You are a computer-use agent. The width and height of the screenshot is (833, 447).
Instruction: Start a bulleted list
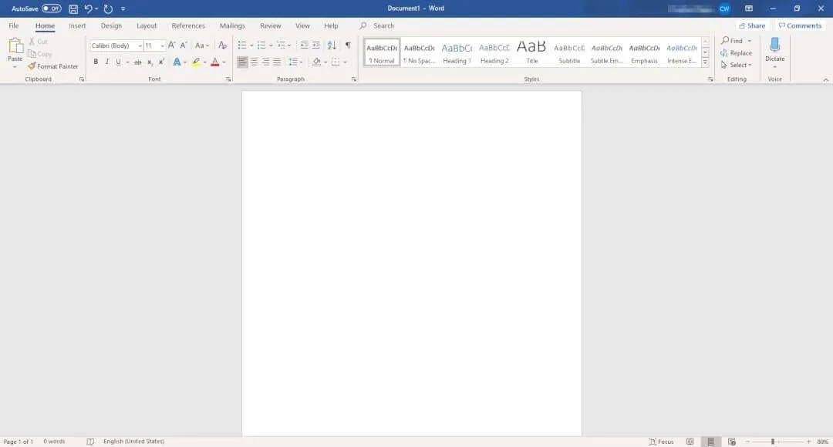[242, 45]
